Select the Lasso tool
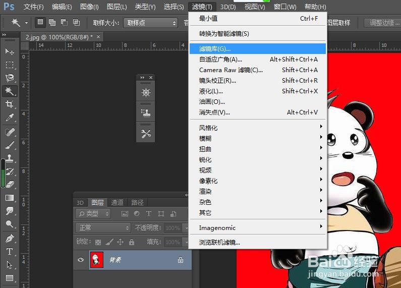Viewport: 401px width, 288px height. click(10, 78)
